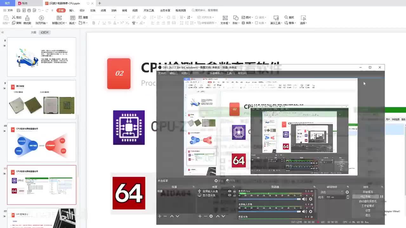Switch to the 设计 ribbon tab
406x228 pixels.
tap(82, 10)
